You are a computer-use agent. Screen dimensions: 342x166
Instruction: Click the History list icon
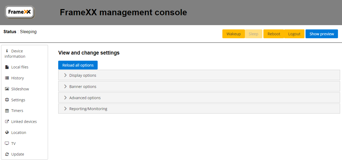click(x=7, y=78)
